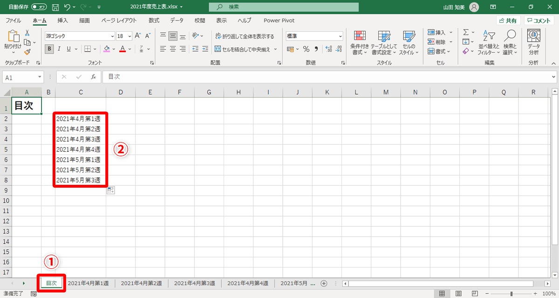The image size is (559, 298).
Task: Toggle Bold formatting
Action: tap(50, 49)
